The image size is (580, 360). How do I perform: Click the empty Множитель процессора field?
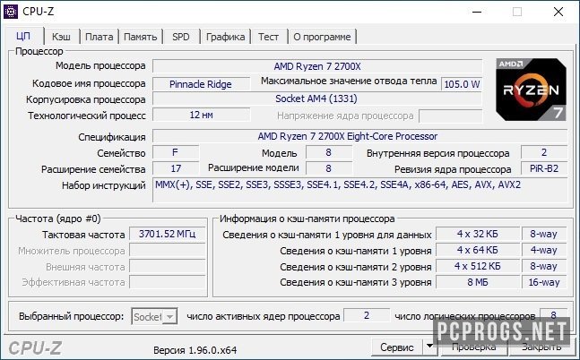click(168, 251)
